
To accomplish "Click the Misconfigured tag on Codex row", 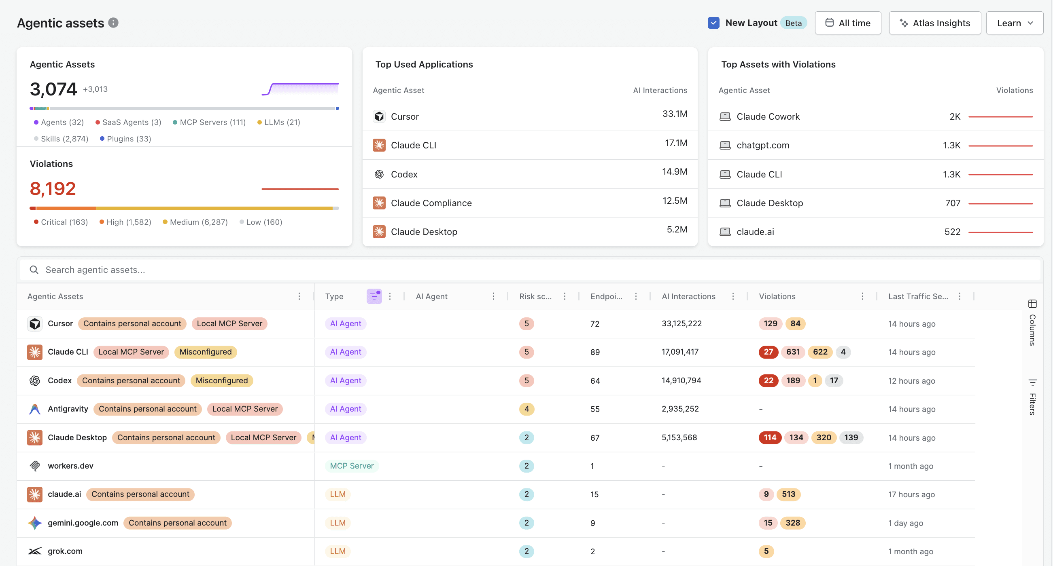I will [x=221, y=380].
